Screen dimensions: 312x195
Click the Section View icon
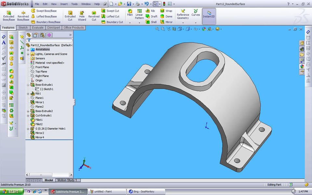tap(173, 29)
